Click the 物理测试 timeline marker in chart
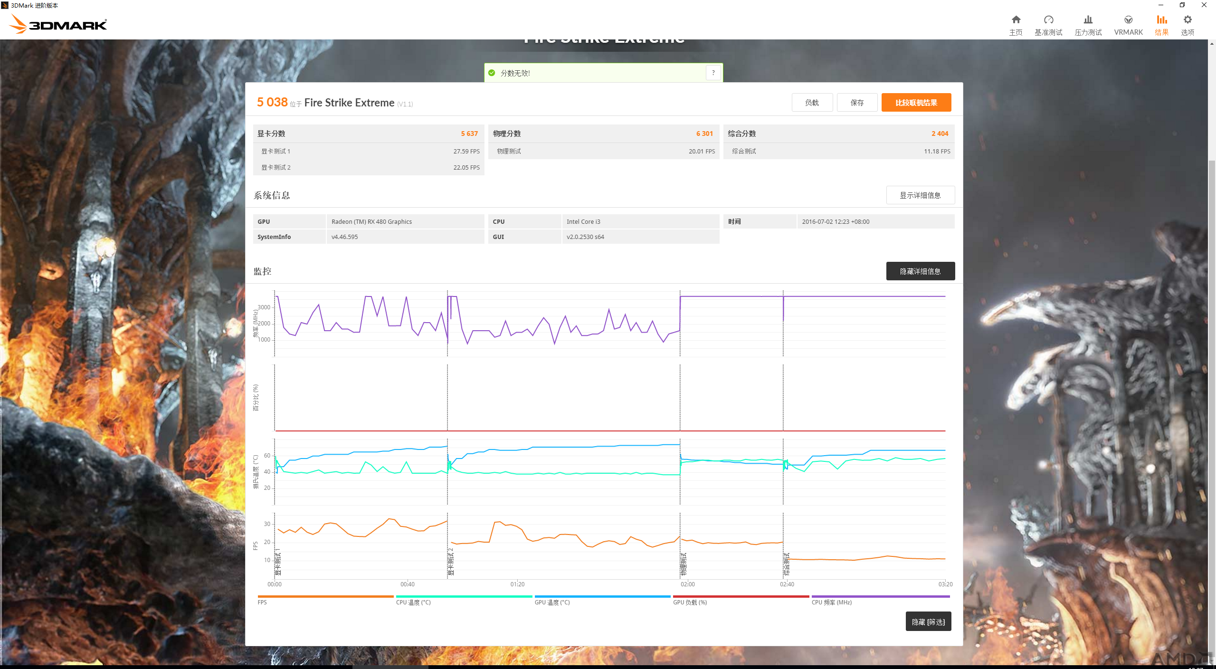1216x669 pixels. (x=684, y=564)
